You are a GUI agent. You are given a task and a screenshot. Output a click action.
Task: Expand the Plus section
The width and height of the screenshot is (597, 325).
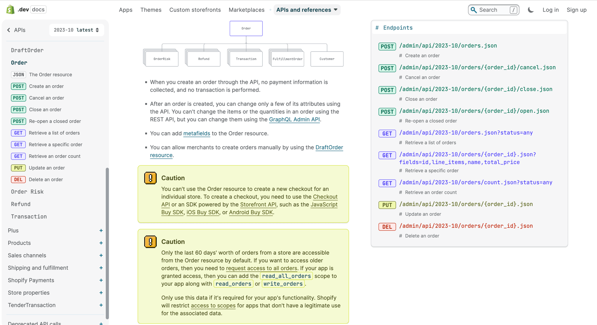pos(101,231)
